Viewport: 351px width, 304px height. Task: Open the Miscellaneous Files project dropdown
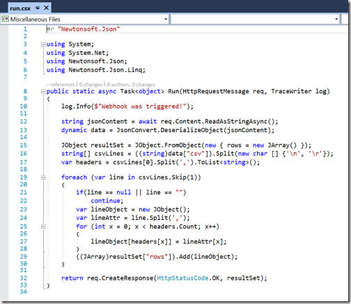tap(166, 19)
